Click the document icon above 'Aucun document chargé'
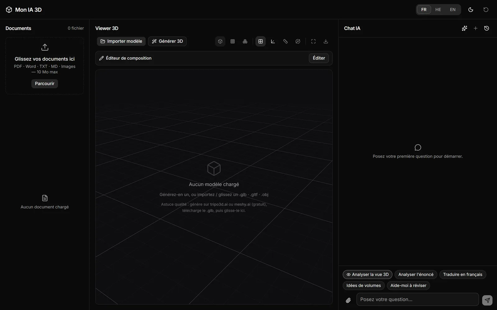The image size is (497, 310). pyautogui.click(x=45, y=198)
